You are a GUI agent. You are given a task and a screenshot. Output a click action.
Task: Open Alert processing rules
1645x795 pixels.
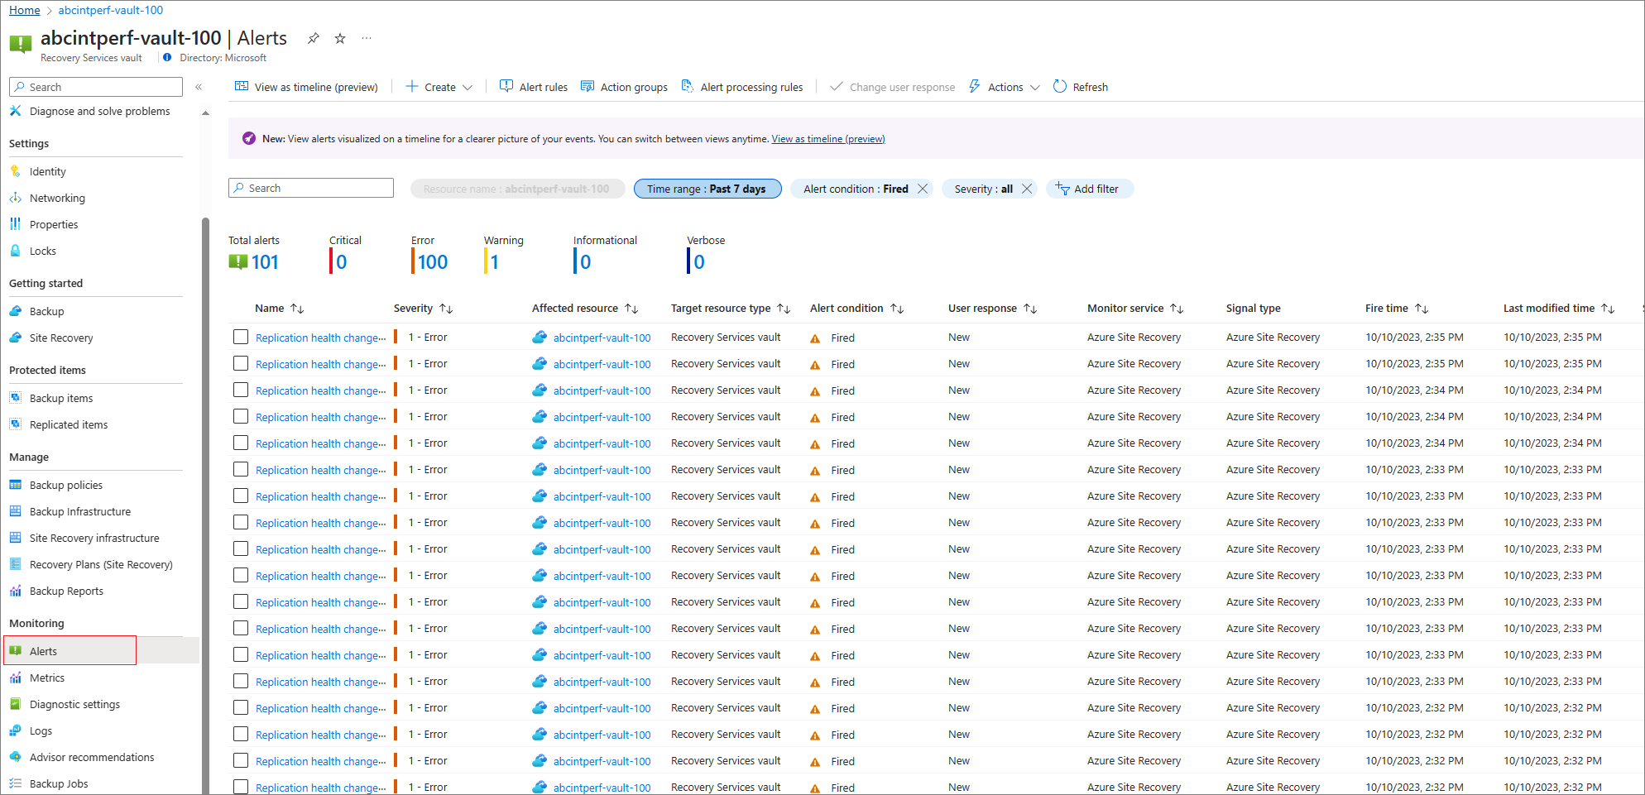pos(742,87)
